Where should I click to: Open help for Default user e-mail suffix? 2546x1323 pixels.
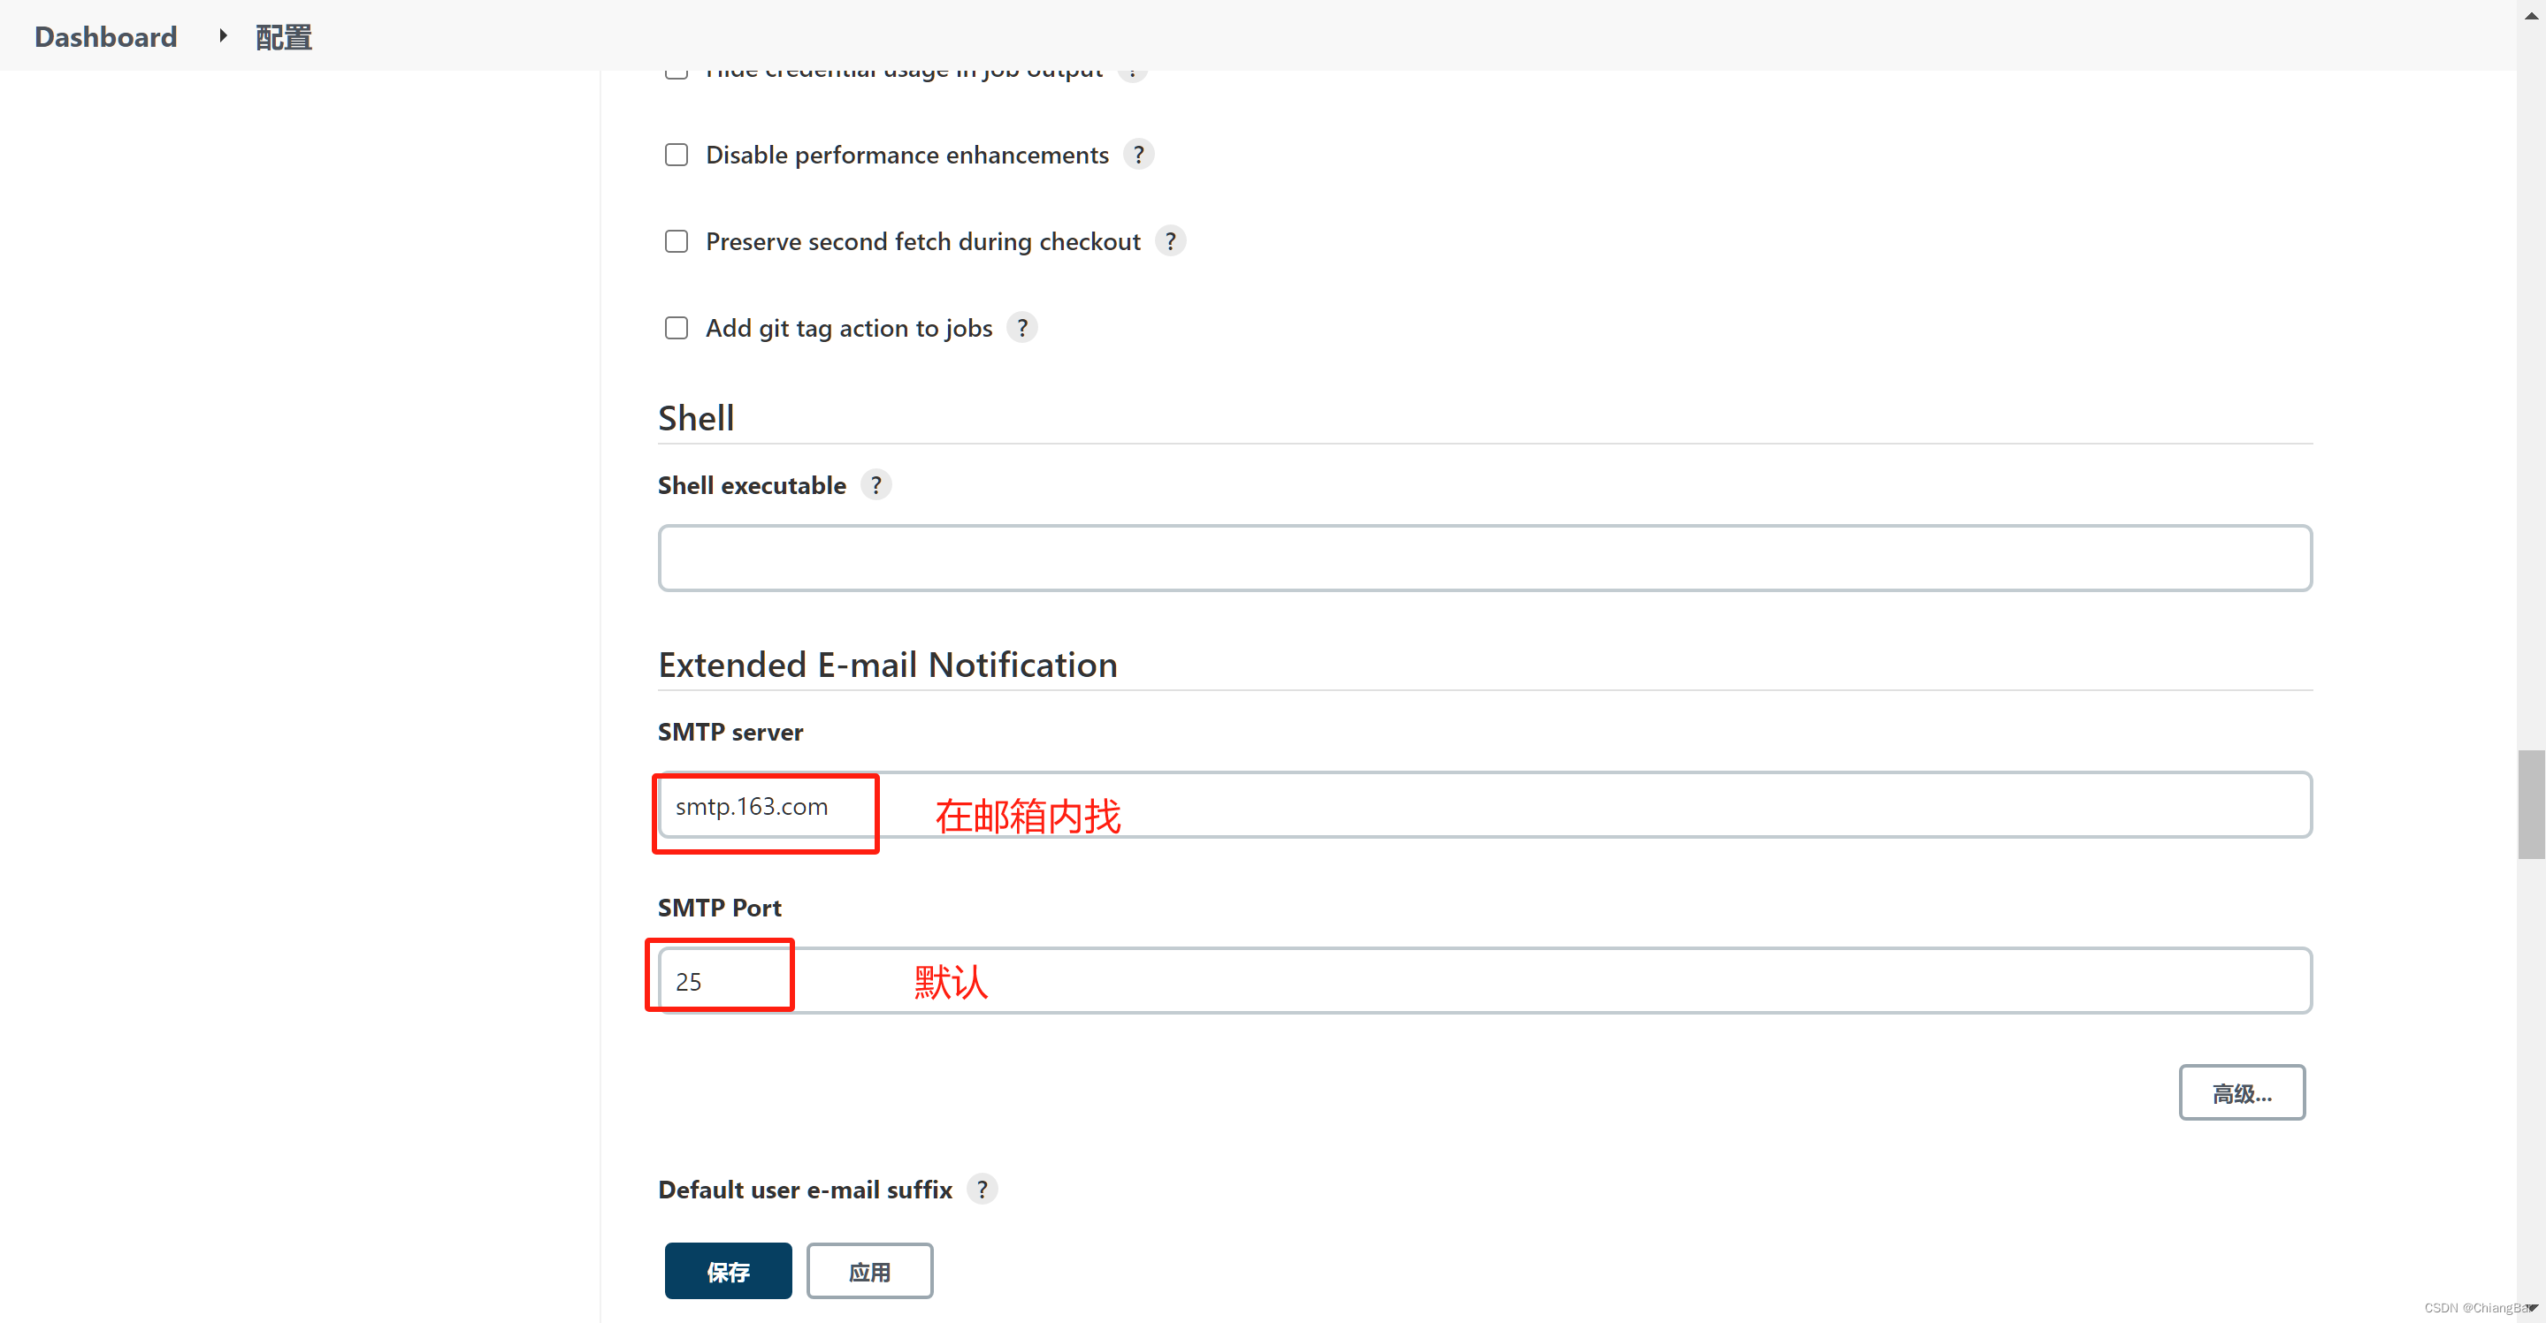pyautogui.click(x=982, y=1189)
